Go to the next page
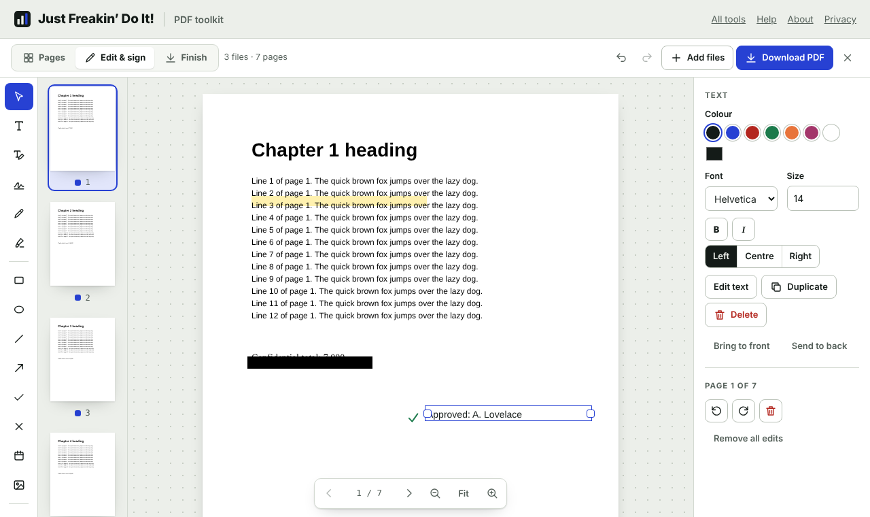Screen dimensions: 870x517 tap(409, 493)
